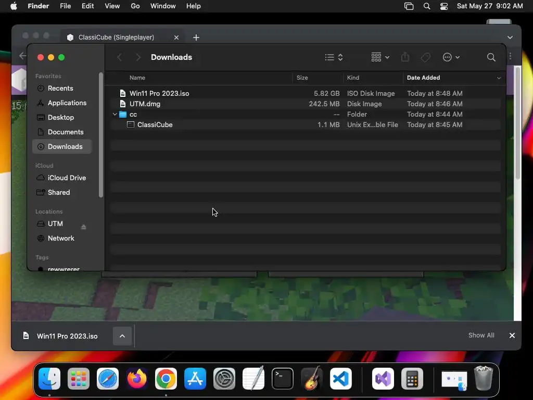This screenshot has width=533, height=400.
Task: Click Show All downloads in Chrome
Action: tap(481, 335)
